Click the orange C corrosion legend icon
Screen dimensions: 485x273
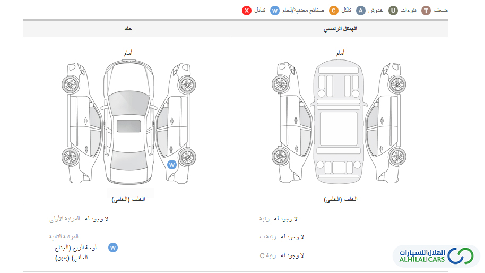(x=333, y=11)
